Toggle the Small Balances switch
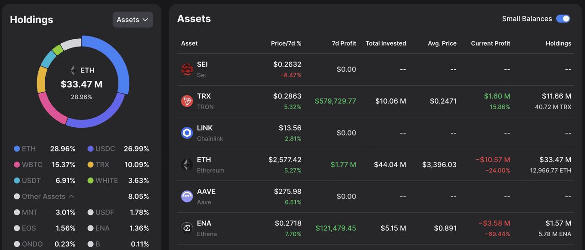Screen dimensions: 585x250 click(563, 19)
